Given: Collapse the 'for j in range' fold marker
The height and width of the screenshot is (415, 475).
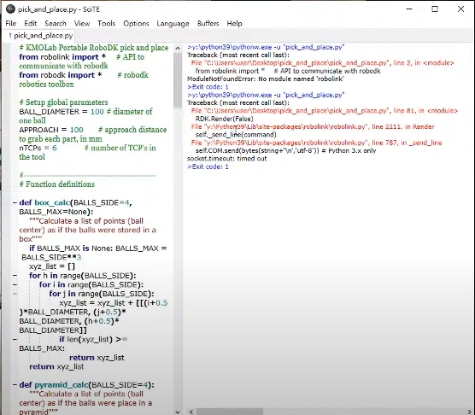Looking at the screenshot, I should [x=15, y=294].
